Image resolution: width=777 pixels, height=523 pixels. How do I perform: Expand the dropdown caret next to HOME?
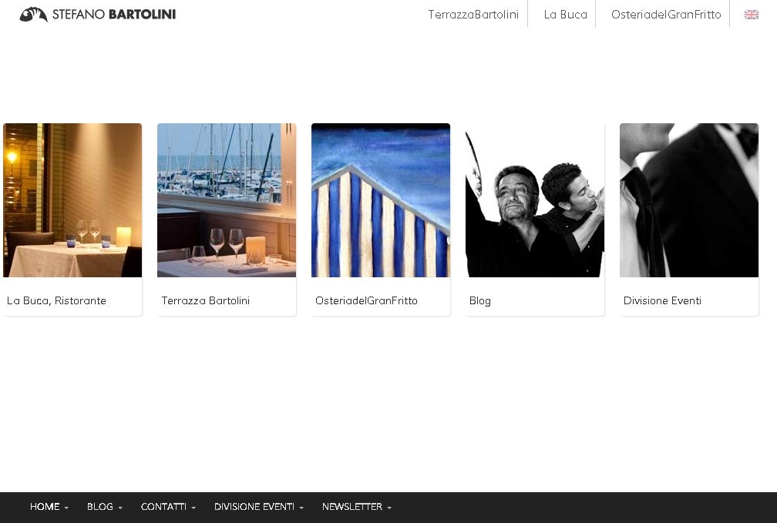pos(66,508)
